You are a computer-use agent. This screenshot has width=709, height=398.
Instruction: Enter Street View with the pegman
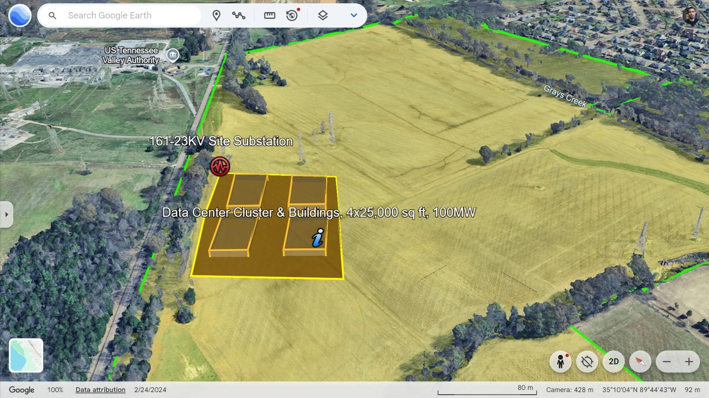561,362
